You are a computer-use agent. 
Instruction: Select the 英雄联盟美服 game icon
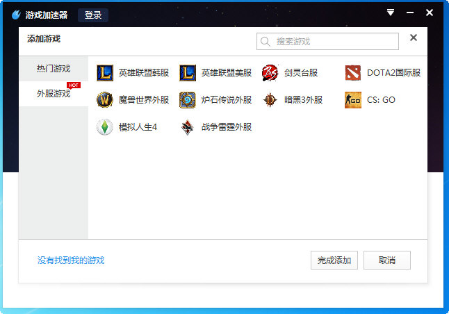(188, 73)
